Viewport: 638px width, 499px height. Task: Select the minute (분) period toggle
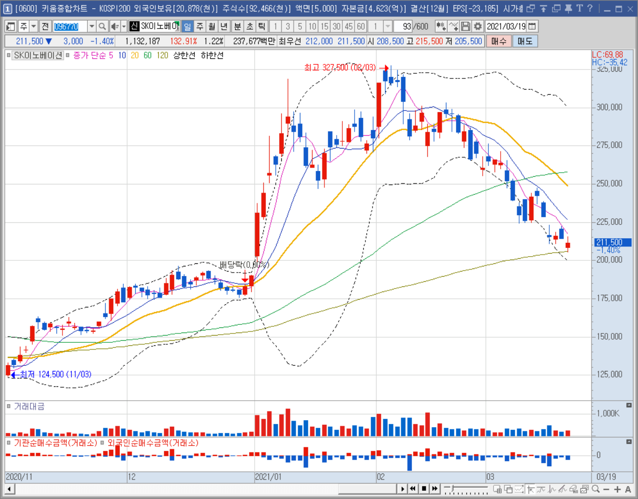(x=237, y=26)
